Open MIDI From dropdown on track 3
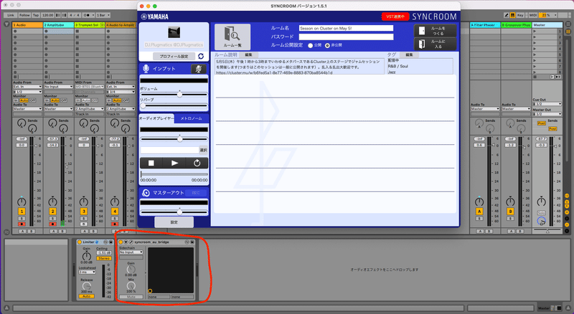The height and width of the screenshot is (314, 574). pyautogui.click(x=90, y=87)
